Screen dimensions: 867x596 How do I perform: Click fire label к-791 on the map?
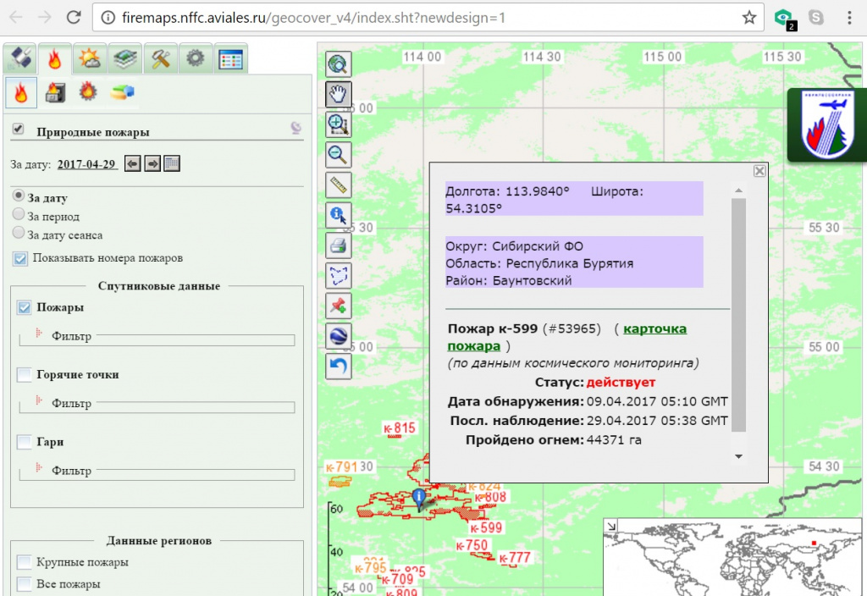point(342,467)
